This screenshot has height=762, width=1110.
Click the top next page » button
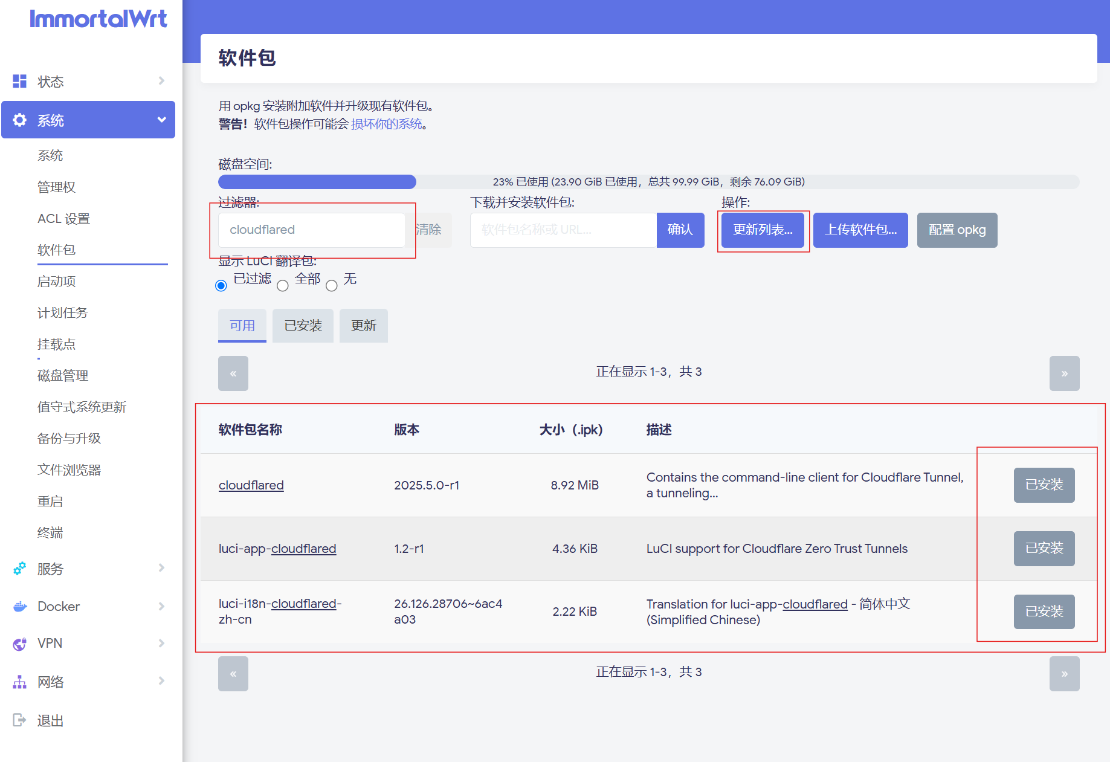coord(1065,373)
